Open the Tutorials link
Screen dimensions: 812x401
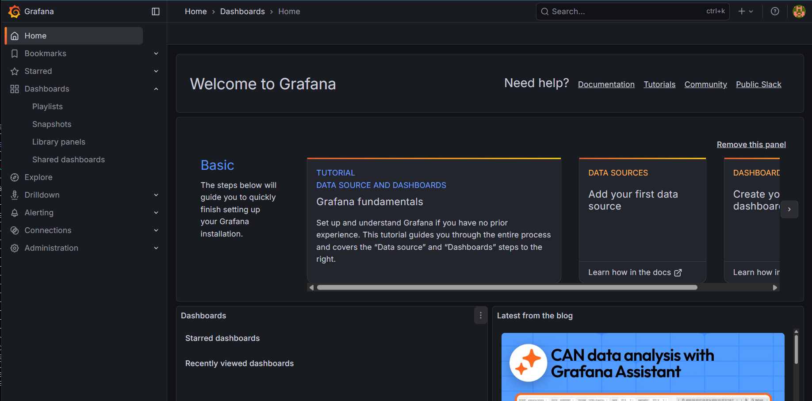click(659, 84)
